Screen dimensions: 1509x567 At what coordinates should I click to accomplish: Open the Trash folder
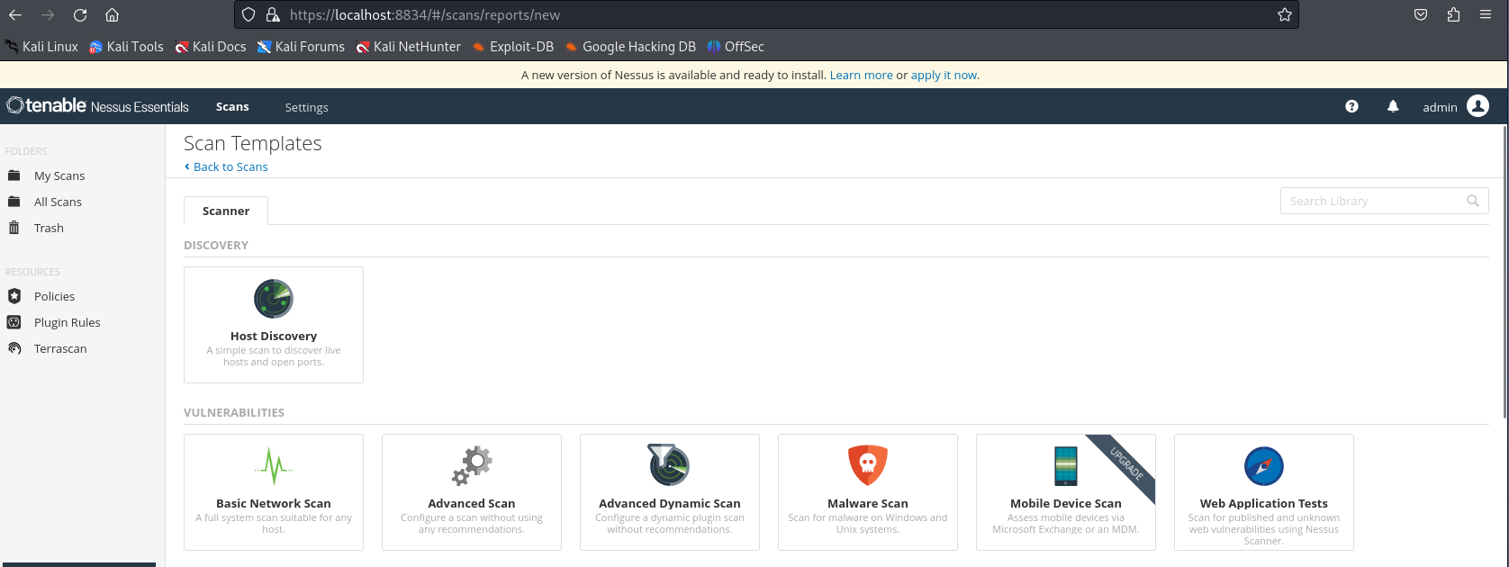[49, 228]
